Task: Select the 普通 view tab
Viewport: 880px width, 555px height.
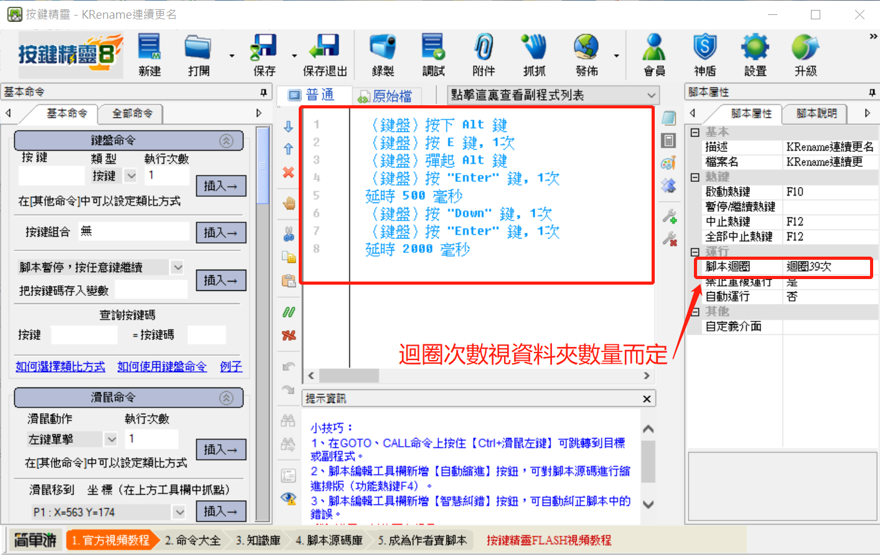Action: [x=313, y=95]
